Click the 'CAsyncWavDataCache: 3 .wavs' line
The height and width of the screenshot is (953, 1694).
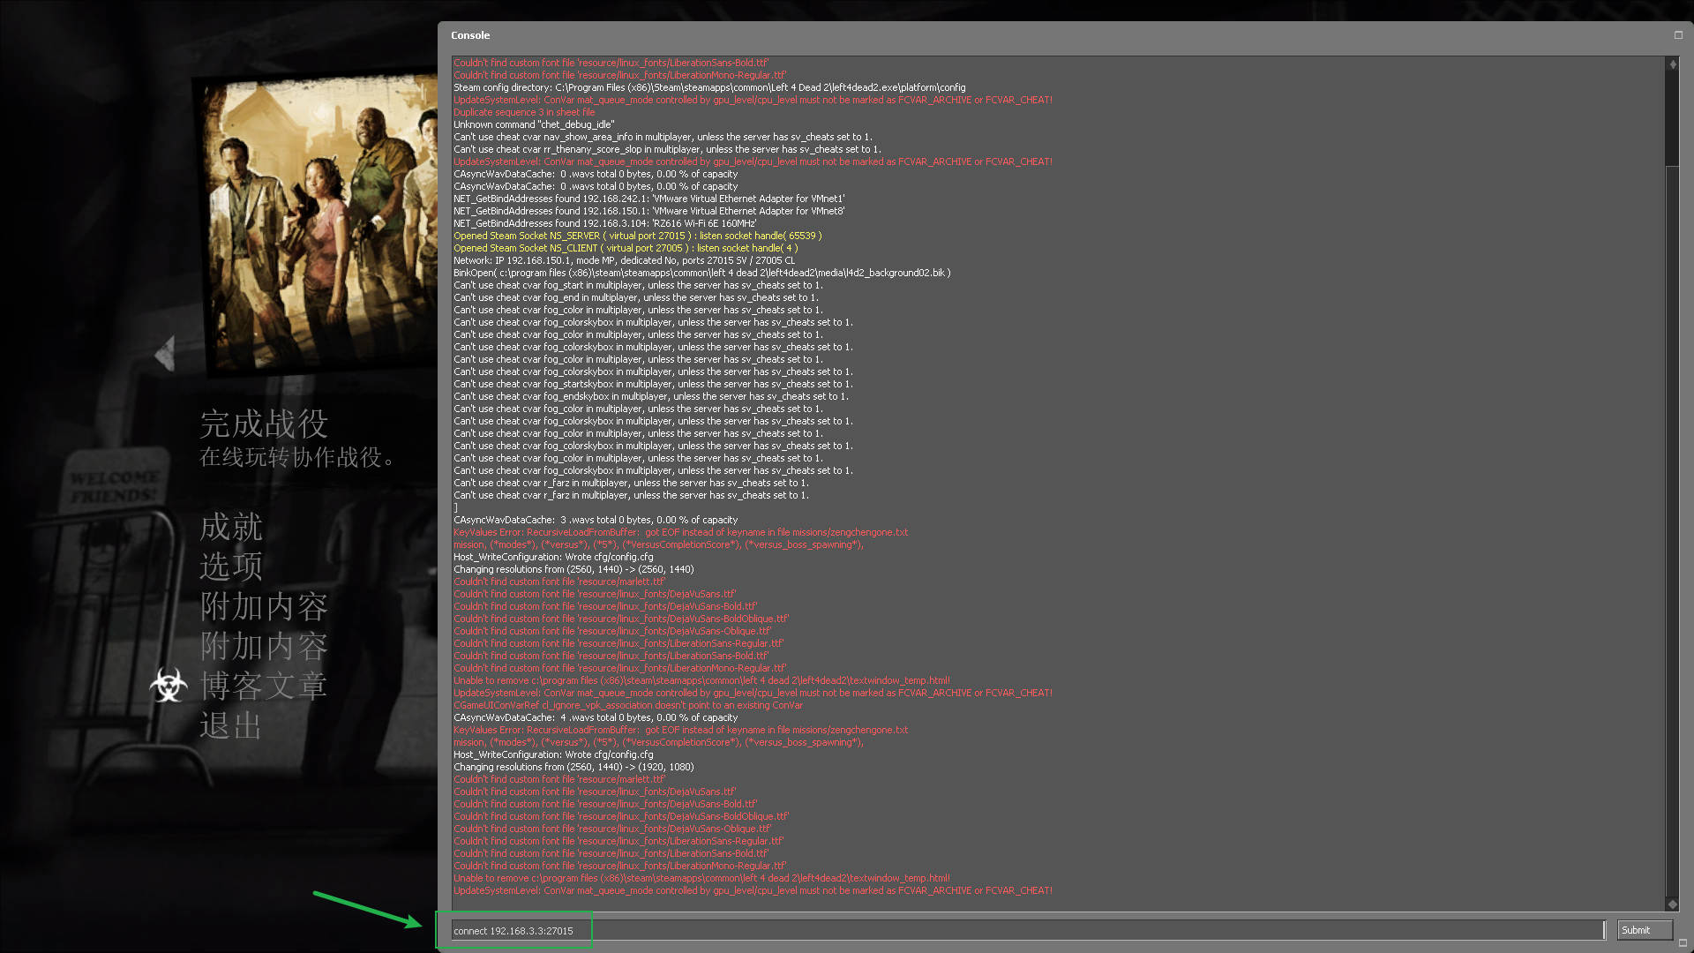tap(596, 520)
